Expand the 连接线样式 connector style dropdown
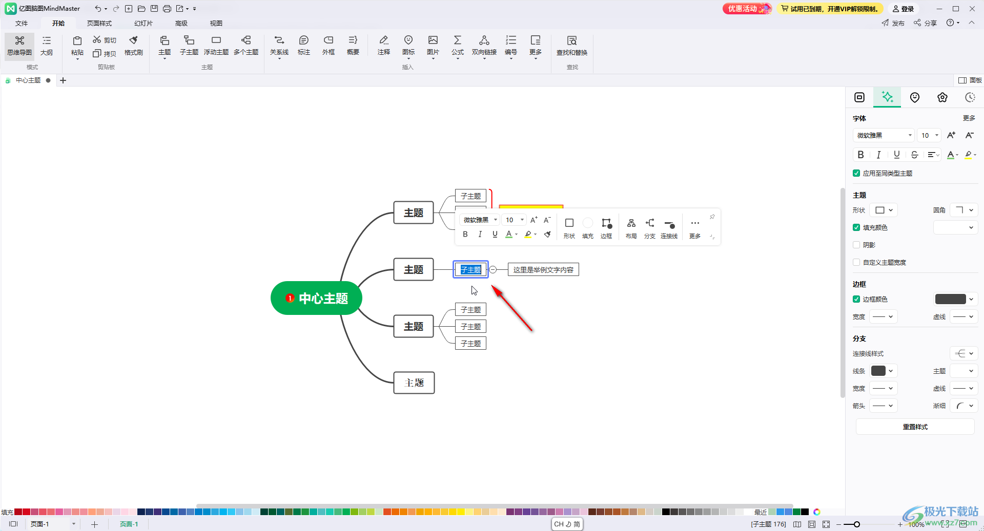This screenshot has width=984, height=531. coord(964,353)
